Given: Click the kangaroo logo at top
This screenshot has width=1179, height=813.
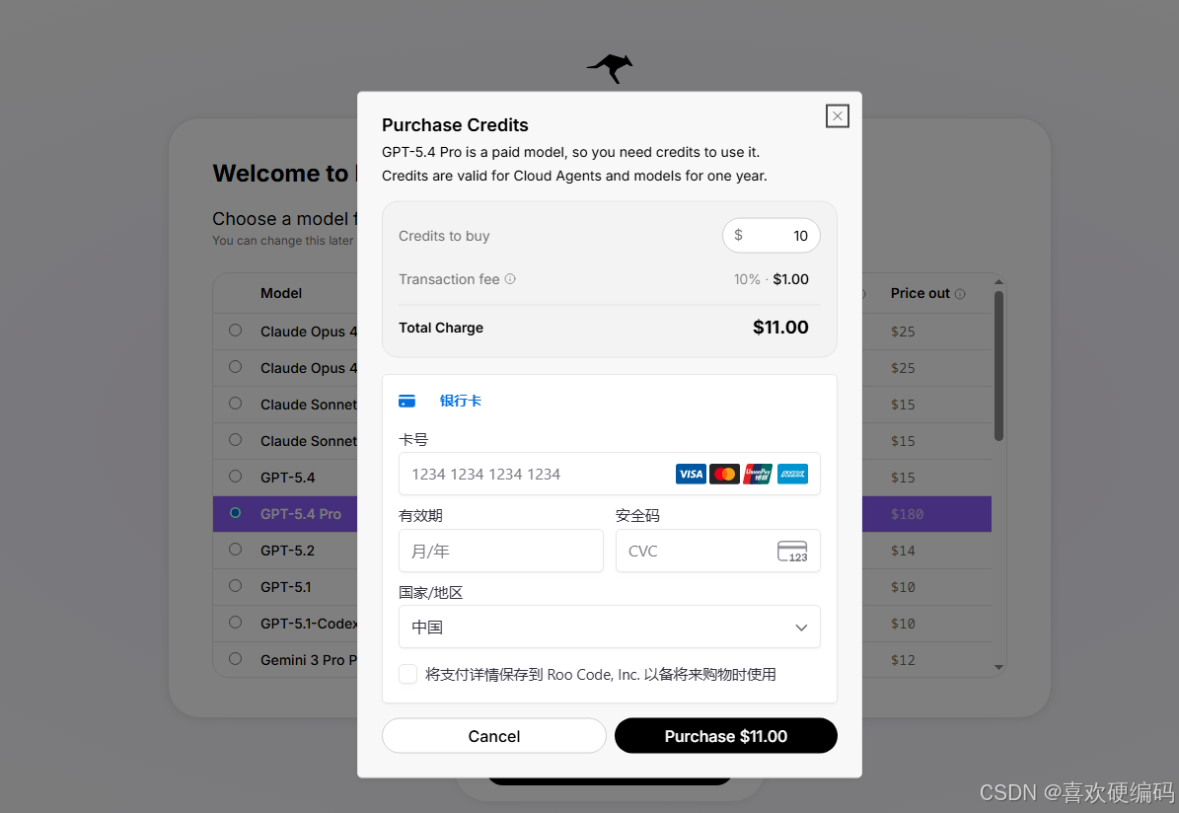Looking at the screenshot, I should tap(610, 68).
